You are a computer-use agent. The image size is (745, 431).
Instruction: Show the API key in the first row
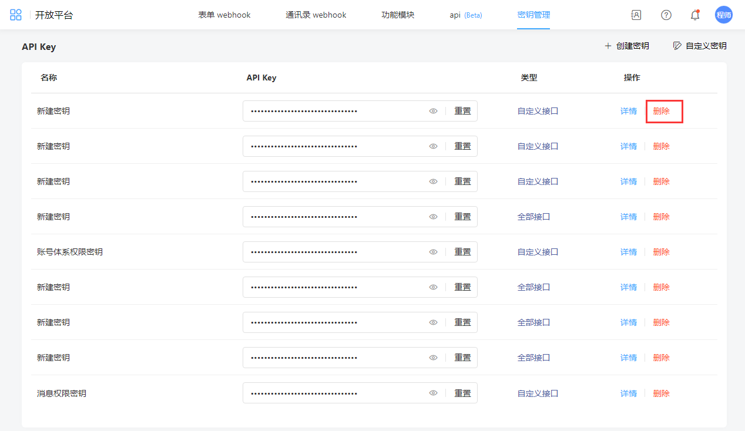(433, 111)
